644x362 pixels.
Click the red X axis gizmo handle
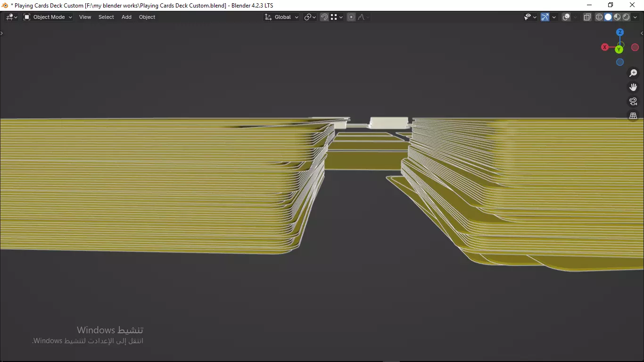pos(605,47)
